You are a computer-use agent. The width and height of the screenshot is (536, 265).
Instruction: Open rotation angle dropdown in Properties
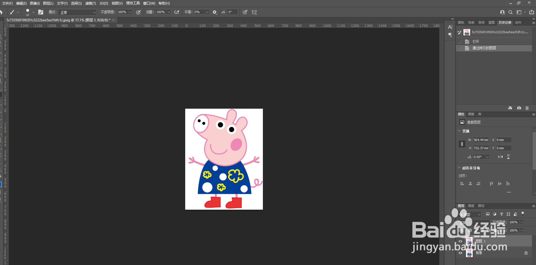[488, 157]
